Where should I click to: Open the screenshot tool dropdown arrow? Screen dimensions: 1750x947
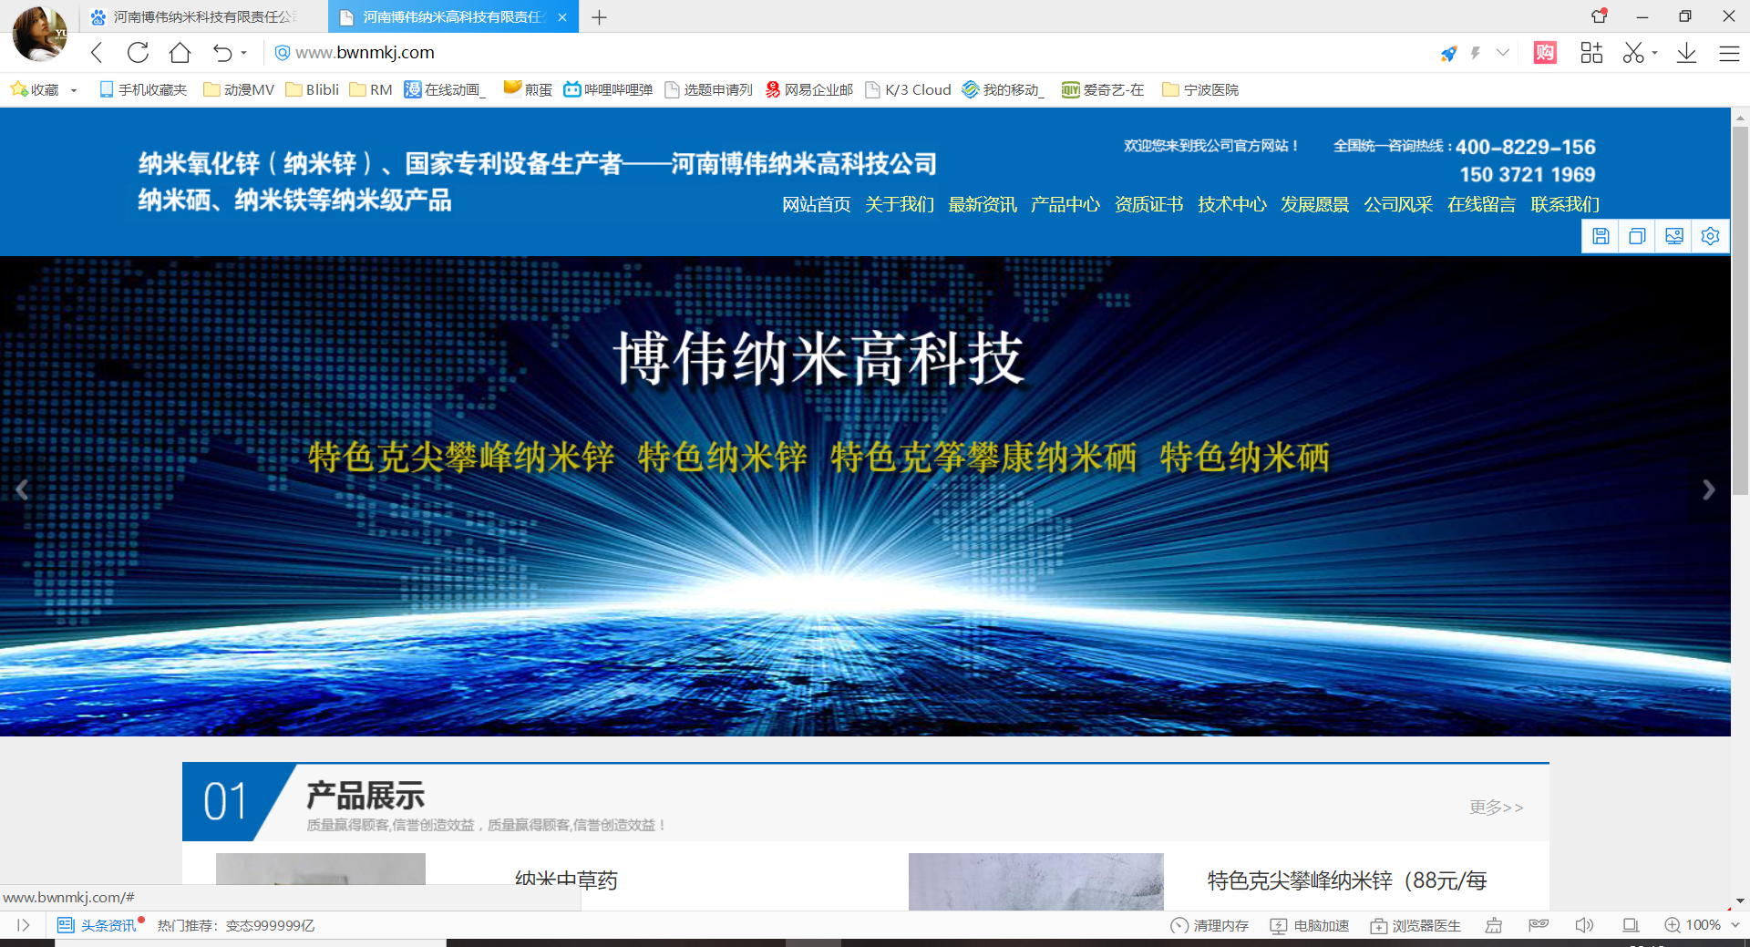[1654, 53]
